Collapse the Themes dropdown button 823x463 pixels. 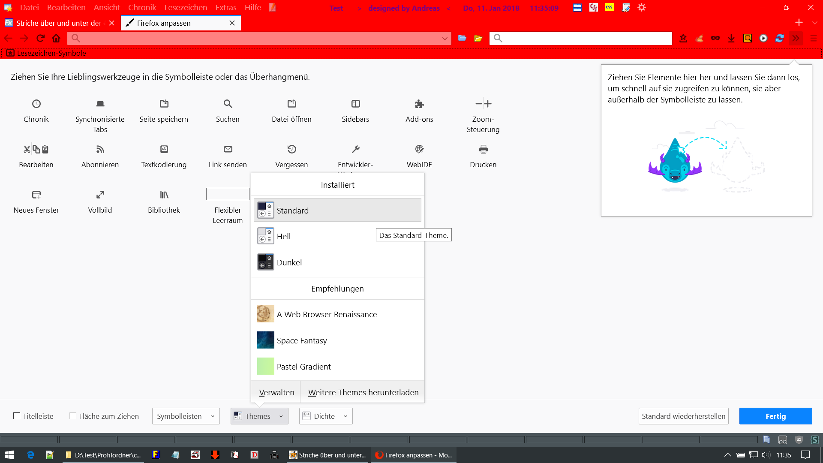259,416
